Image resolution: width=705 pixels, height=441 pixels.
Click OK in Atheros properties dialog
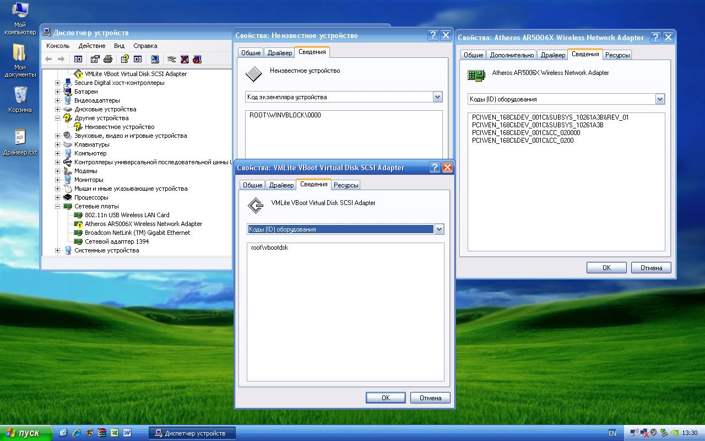606,267
